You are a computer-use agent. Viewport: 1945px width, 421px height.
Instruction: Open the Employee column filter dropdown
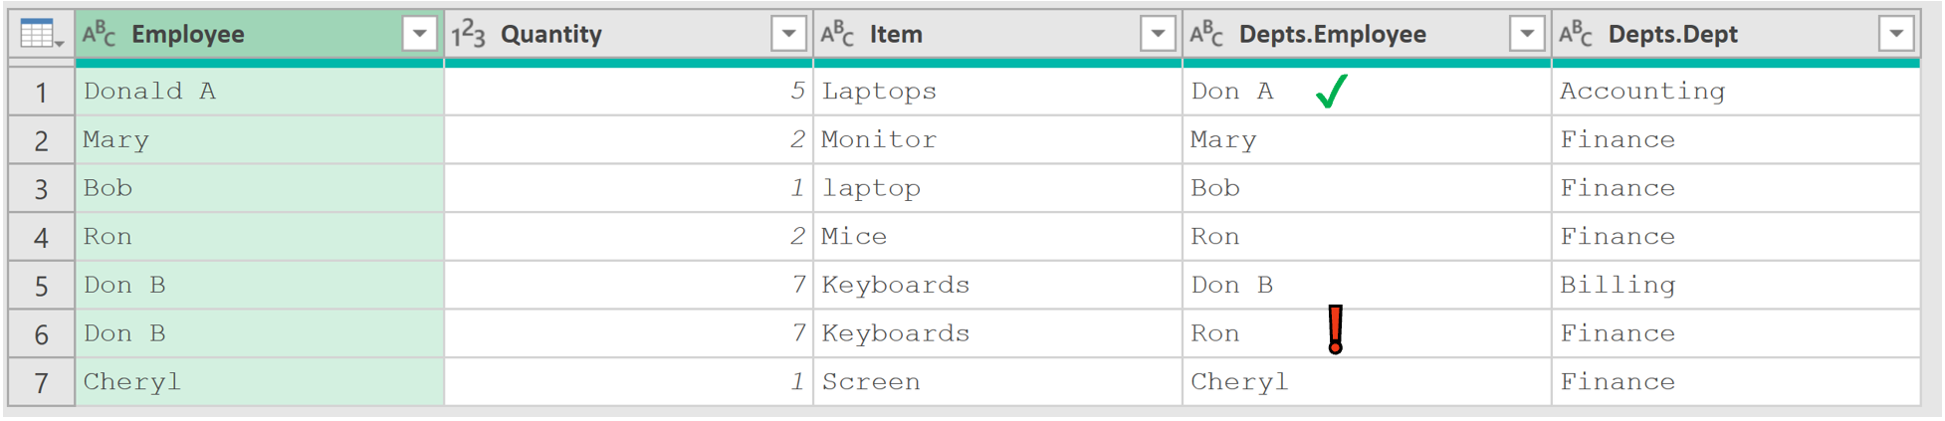[x=419, y=34]
